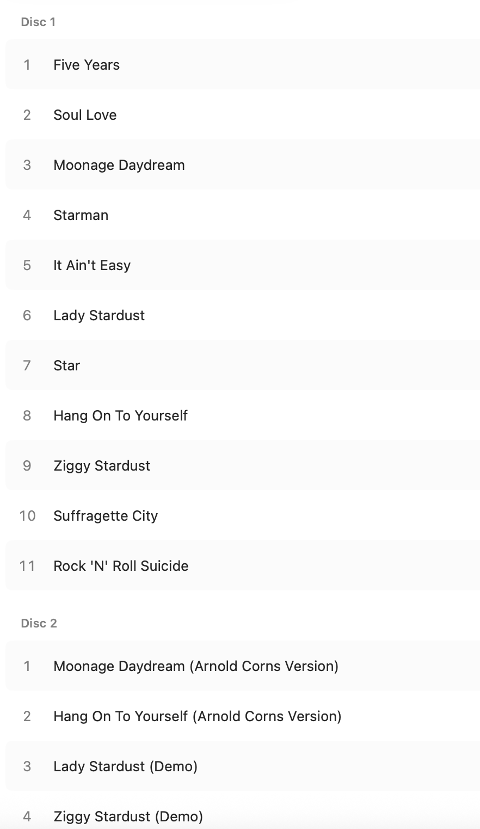The width and height of the screenshot is (480, 829).
Task: Select track 7 titled Star
Action: [66, 365]
